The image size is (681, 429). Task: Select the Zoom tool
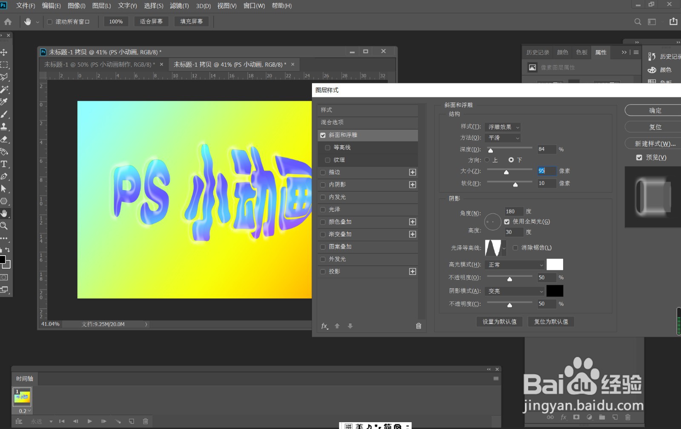(5, 226)
